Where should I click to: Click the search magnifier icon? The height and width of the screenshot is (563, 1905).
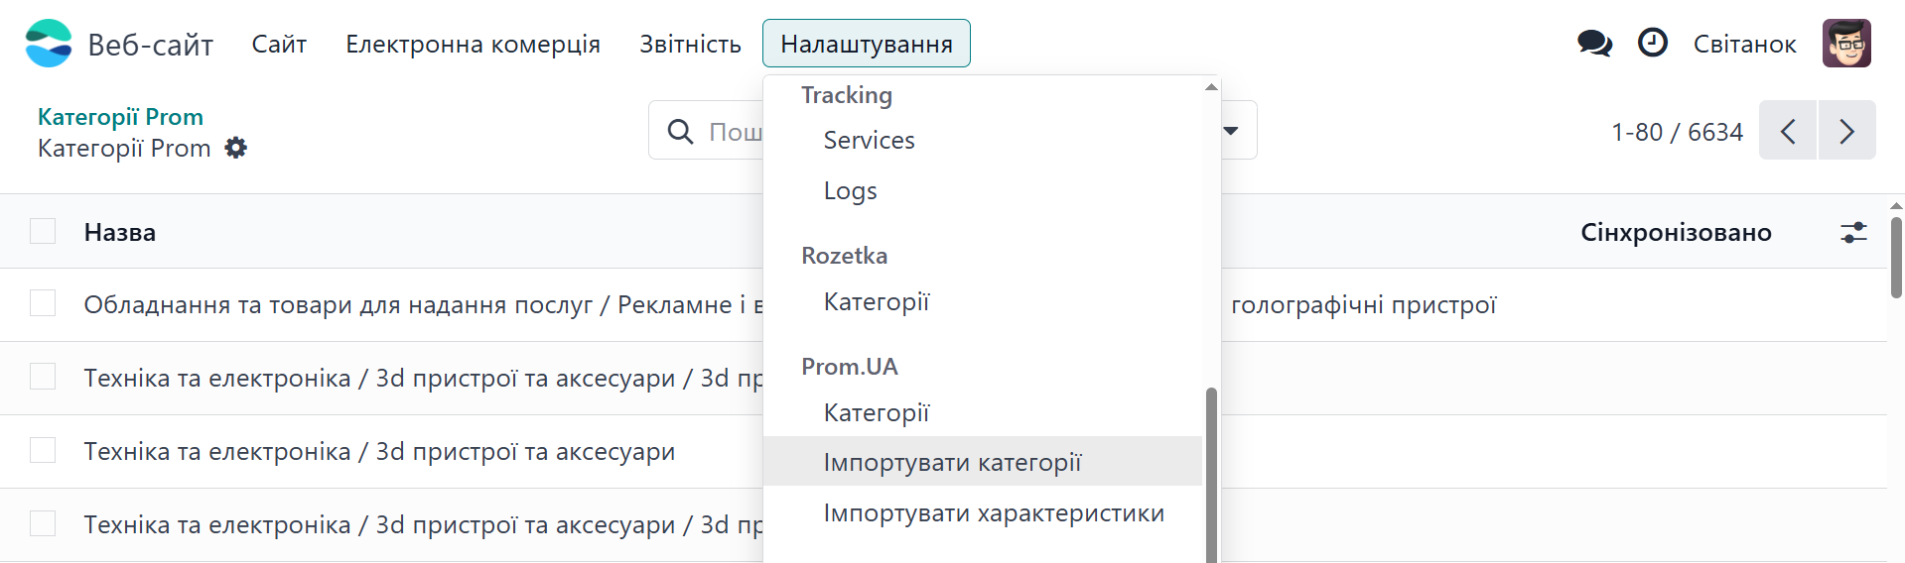680,131
